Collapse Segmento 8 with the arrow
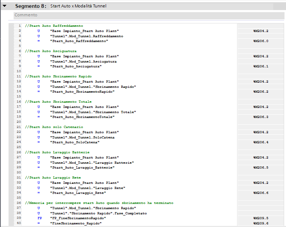The width and height of the screenshot is (286, 227). tap(4, 6)
